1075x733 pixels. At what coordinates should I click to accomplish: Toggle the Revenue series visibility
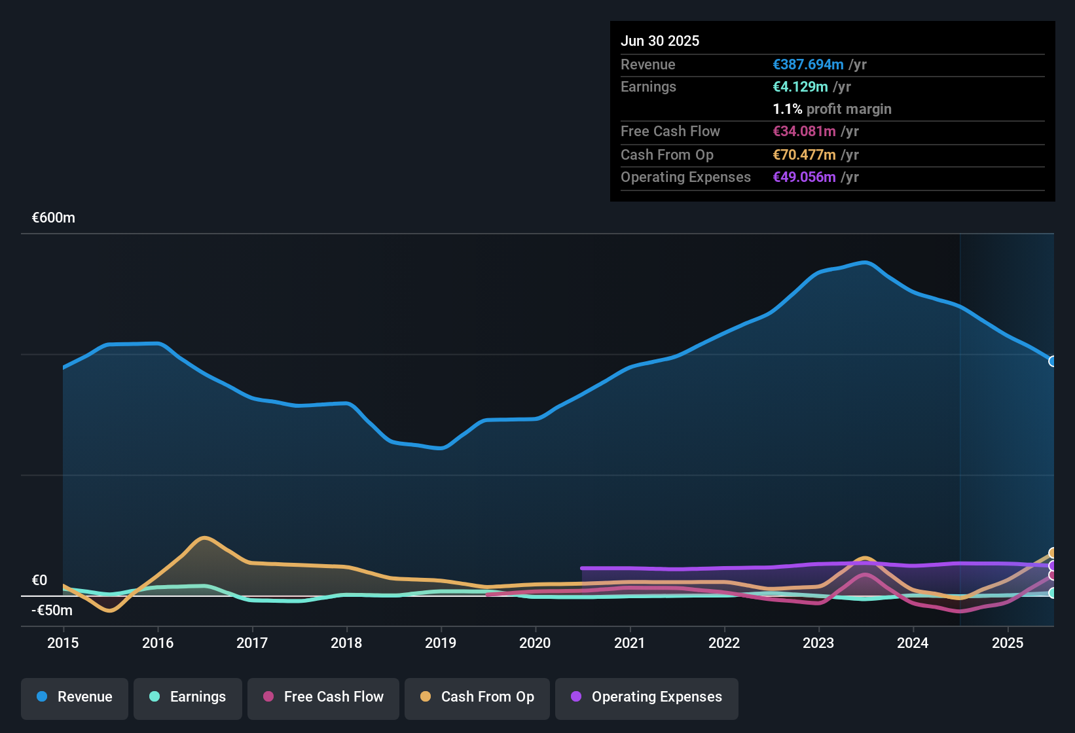74,697
